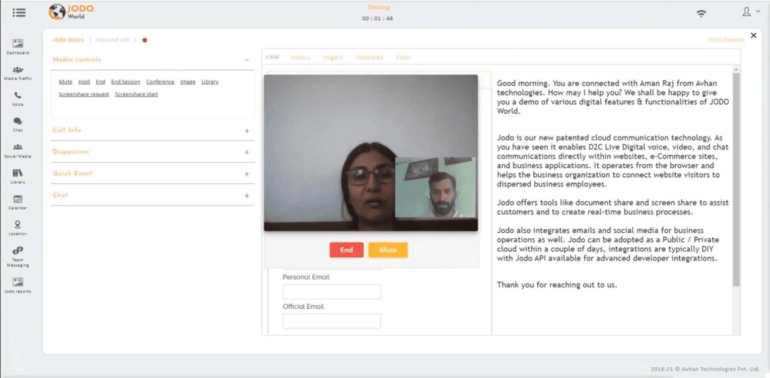Close the call panel with X
The width and height of the screenshot is (770, 378).
(754, 35)
